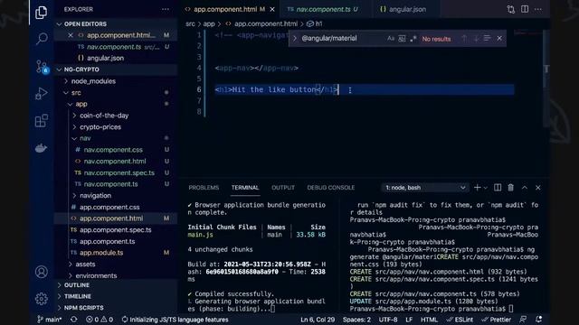Switch to the Debug Console tab
579x325 pixels.
pos(331,188)
